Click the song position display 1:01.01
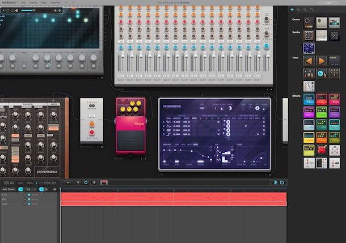 pyautogui.click(x=49, y=183)
